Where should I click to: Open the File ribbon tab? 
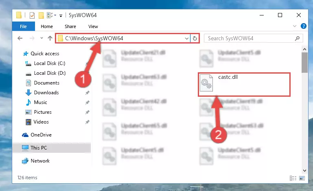pyautogui.click(x=23, y=26)
